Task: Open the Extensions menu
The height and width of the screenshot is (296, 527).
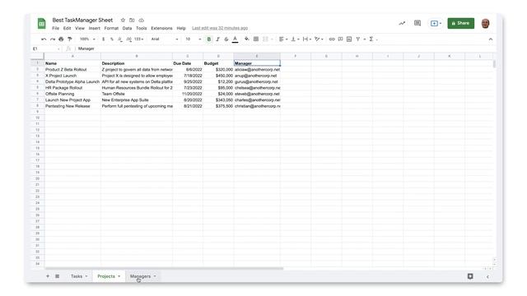Action: coord(161,28)
